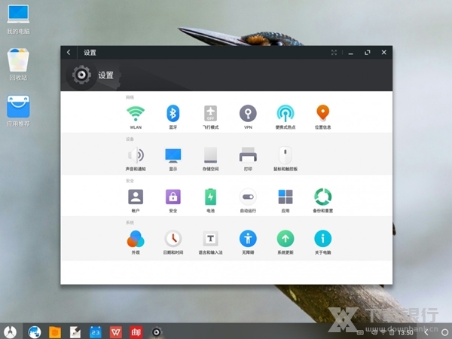Image resolution: width=452 pixels, height=339 pixels.
Task: Open the display (显示) settings
Action: [x=173, y=156]
